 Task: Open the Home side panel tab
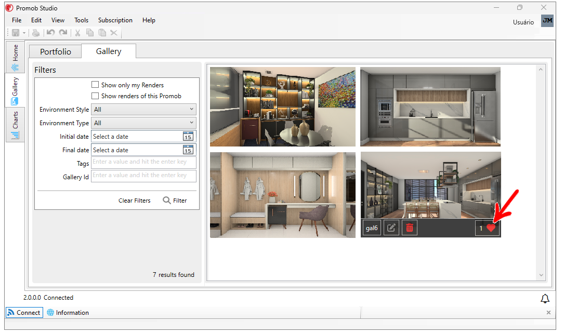click(15, 57)
